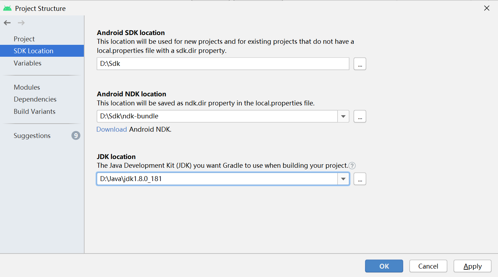
Task: Open JDK location folder browser
Action: tap(360, 179)
